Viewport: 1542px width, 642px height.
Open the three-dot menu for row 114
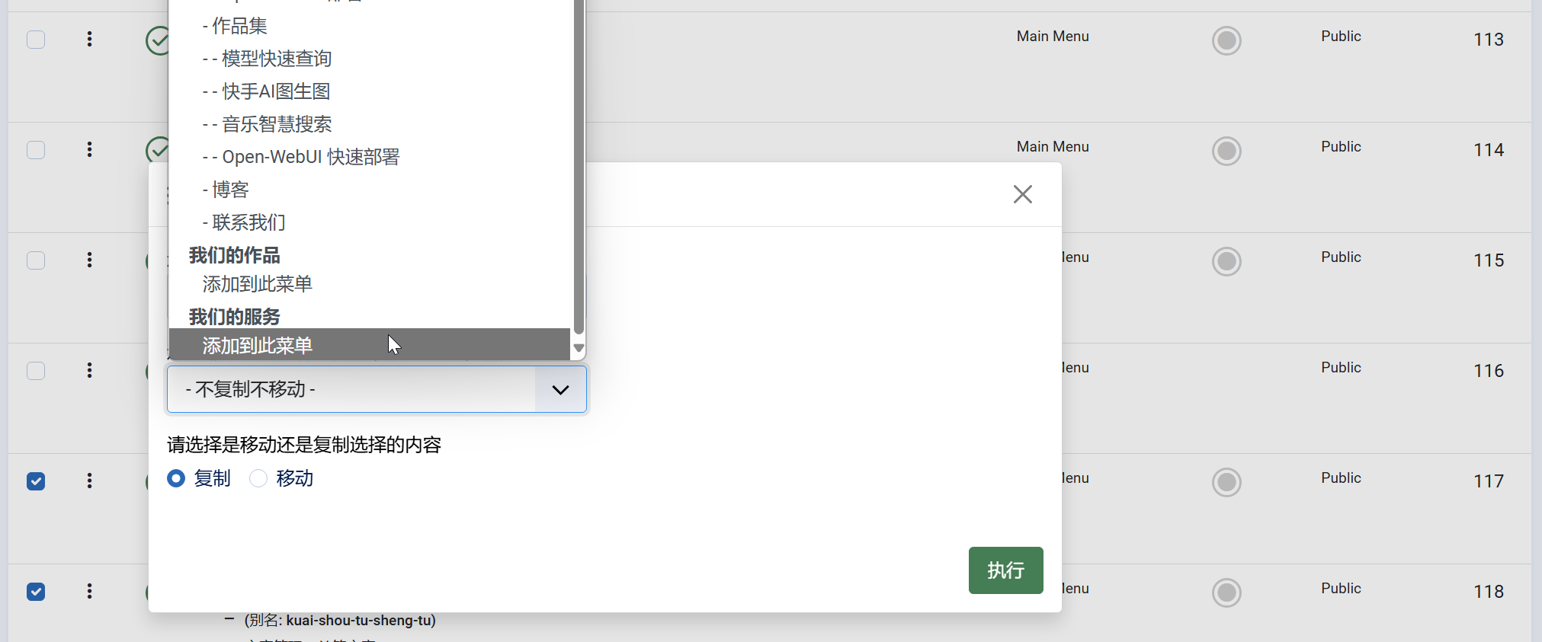pyautogui.click(x=89, y=149)
